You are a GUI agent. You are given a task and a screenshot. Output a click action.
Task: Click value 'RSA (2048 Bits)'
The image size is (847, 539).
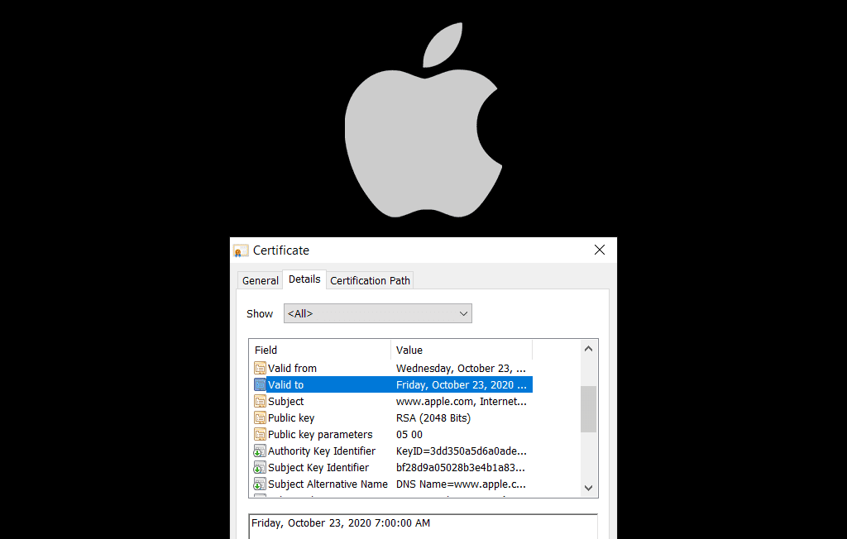tap(433, 418)
